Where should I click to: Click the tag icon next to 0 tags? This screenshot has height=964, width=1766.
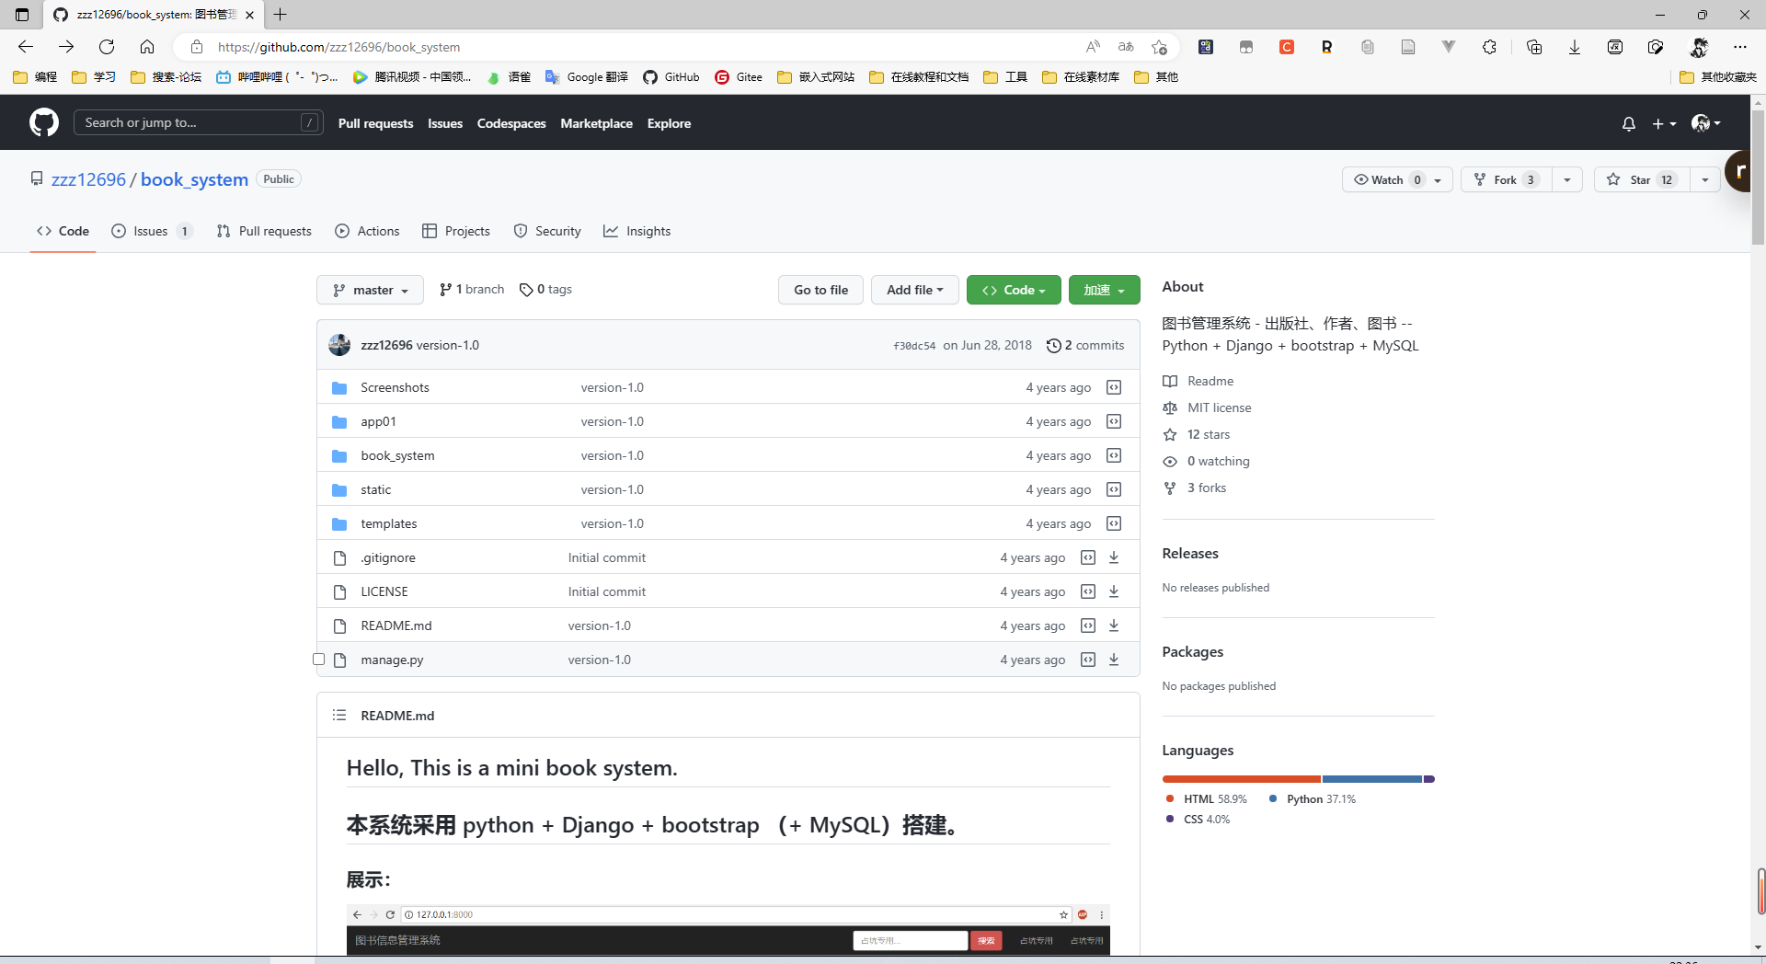point(526,290)
